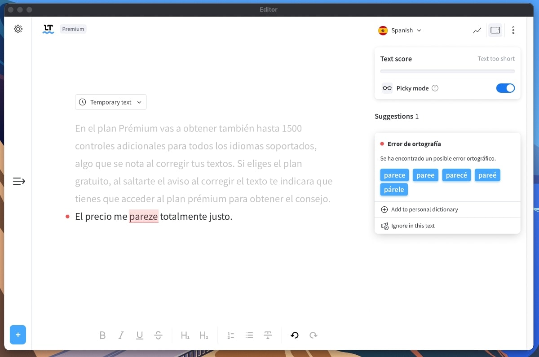Format text as Heading 1
Viewport: 539px width, 357px height.
point(185,335)
